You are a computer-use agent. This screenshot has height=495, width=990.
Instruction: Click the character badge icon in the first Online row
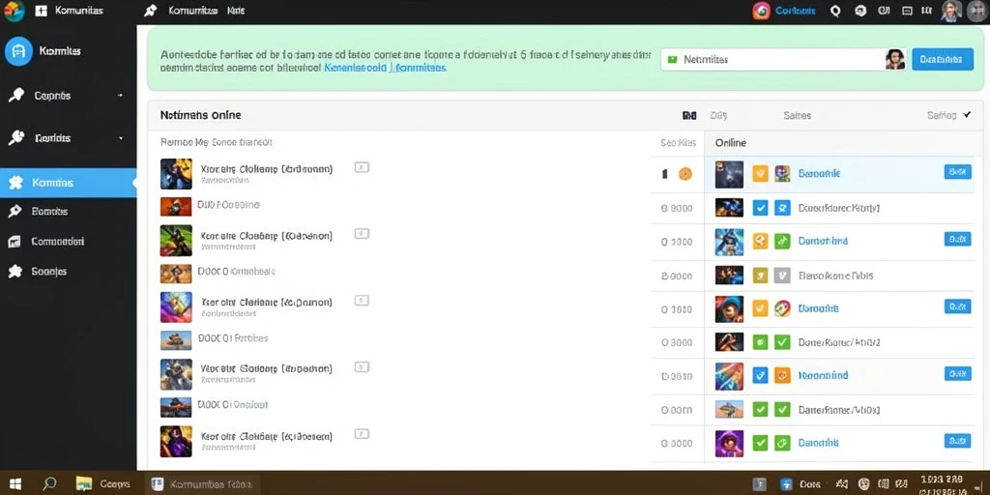click(x=782, y=174)
